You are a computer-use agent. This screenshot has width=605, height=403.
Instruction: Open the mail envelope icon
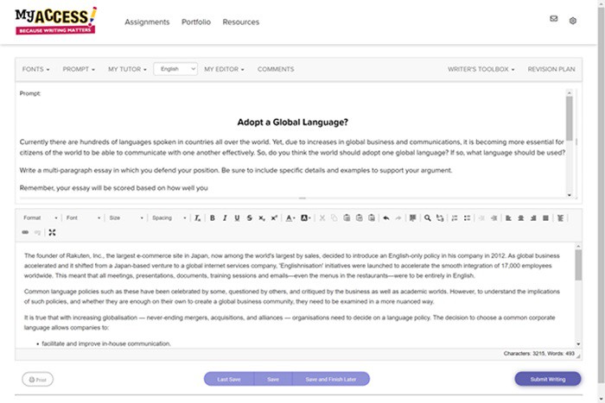pyautogui.click(x=554, y=19)
